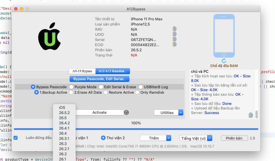Click the 100% progress label

[x=136, y=123]
